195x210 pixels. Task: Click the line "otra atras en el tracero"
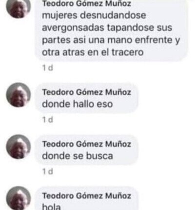click(93, 52)
